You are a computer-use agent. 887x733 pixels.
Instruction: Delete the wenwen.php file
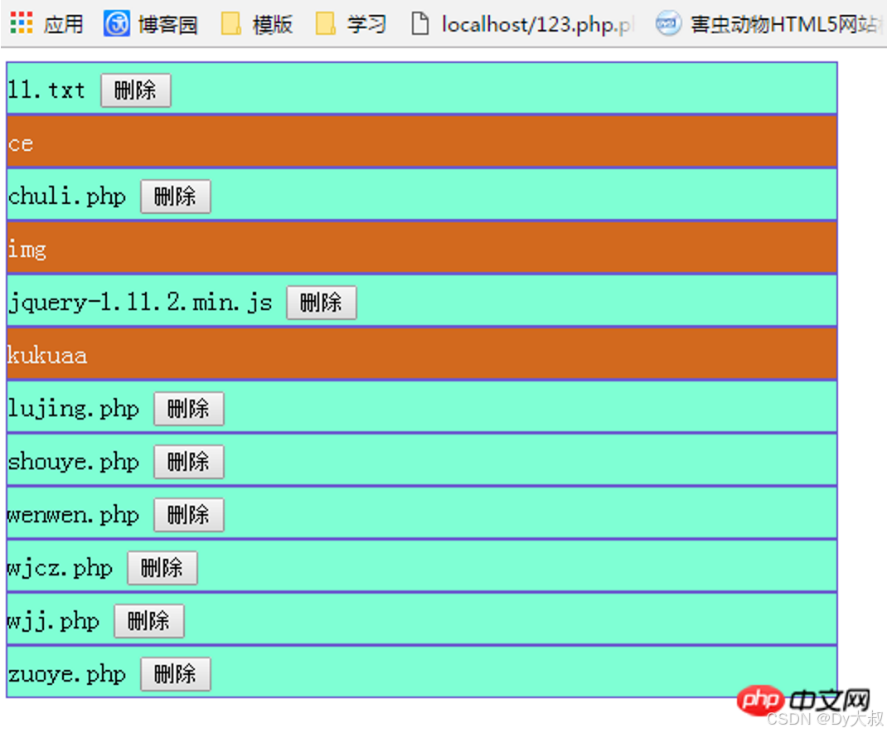point(188,514)
